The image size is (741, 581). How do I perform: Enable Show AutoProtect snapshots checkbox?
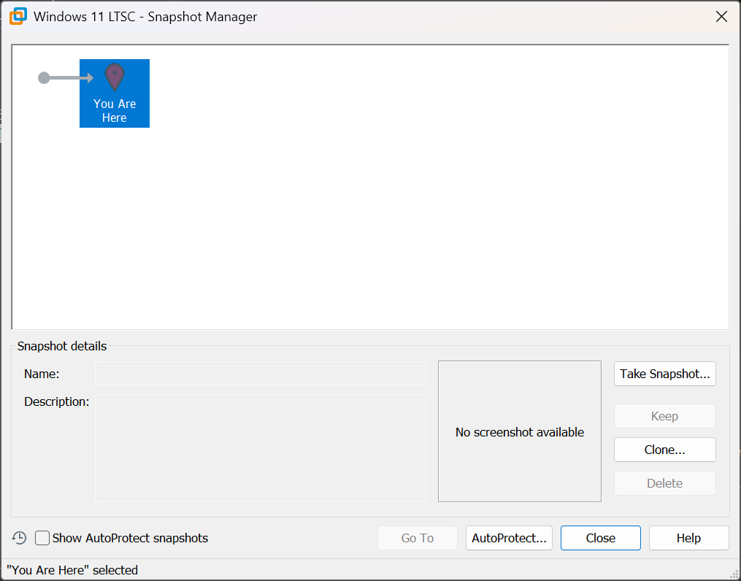coord(42,537)
